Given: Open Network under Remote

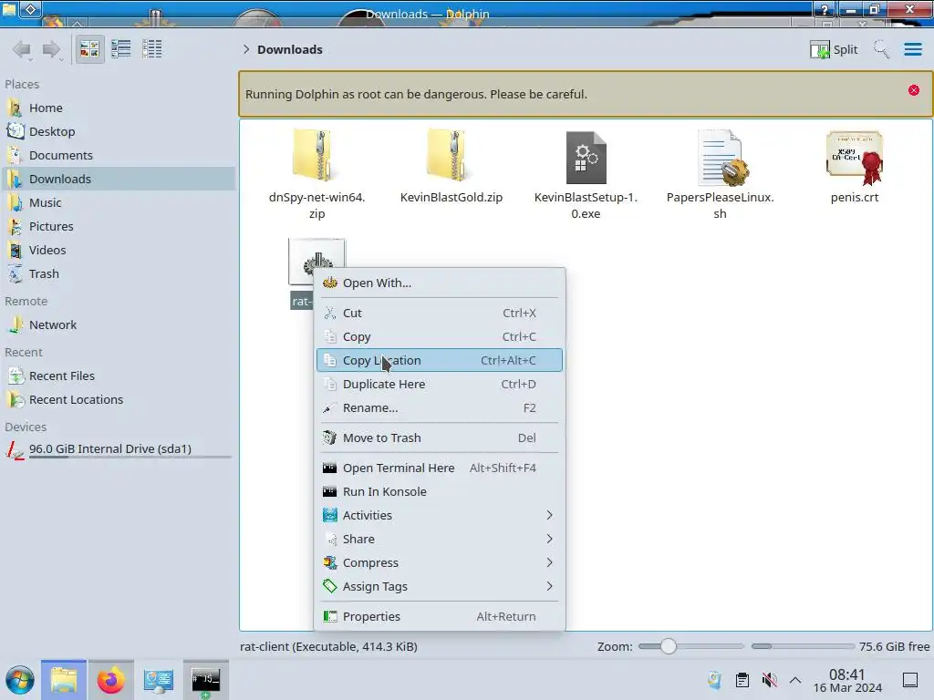Looking at the screenshot, I should (x=118, y=325).
